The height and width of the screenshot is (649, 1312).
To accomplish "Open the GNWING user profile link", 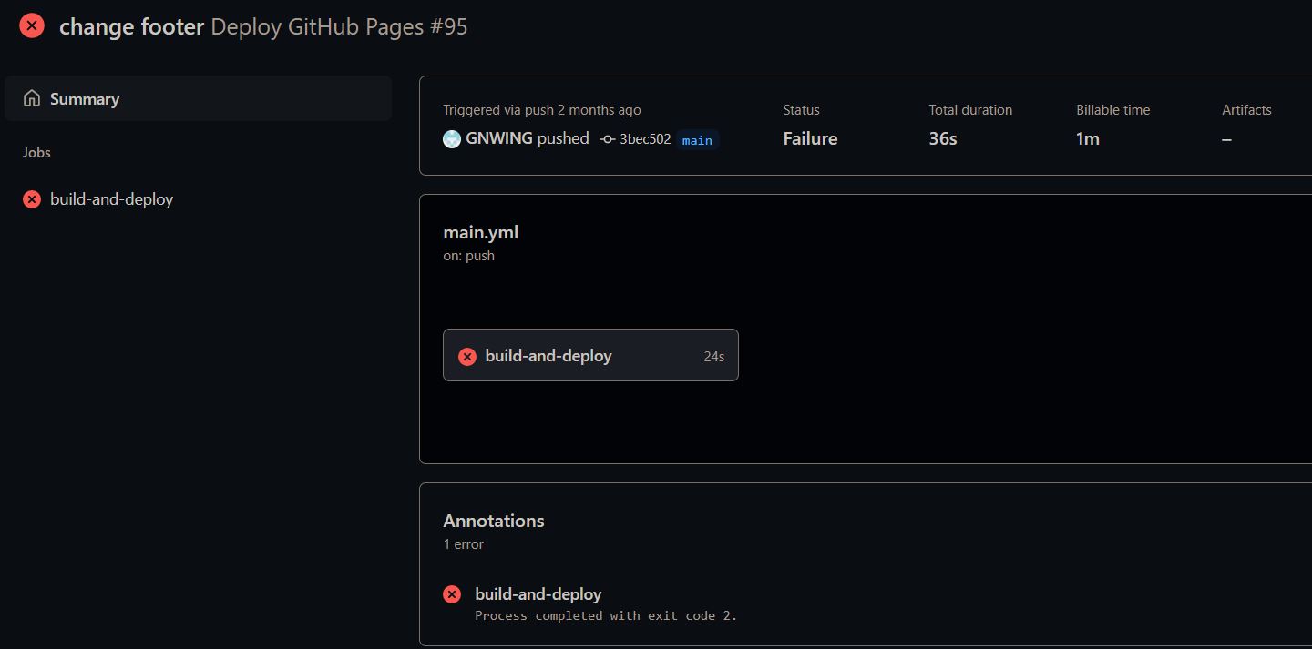I will coord(499,138).
